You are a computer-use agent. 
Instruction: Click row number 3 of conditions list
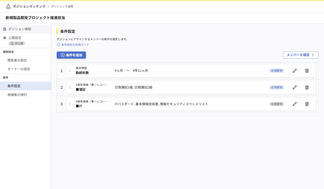click(x=62, y=104)
